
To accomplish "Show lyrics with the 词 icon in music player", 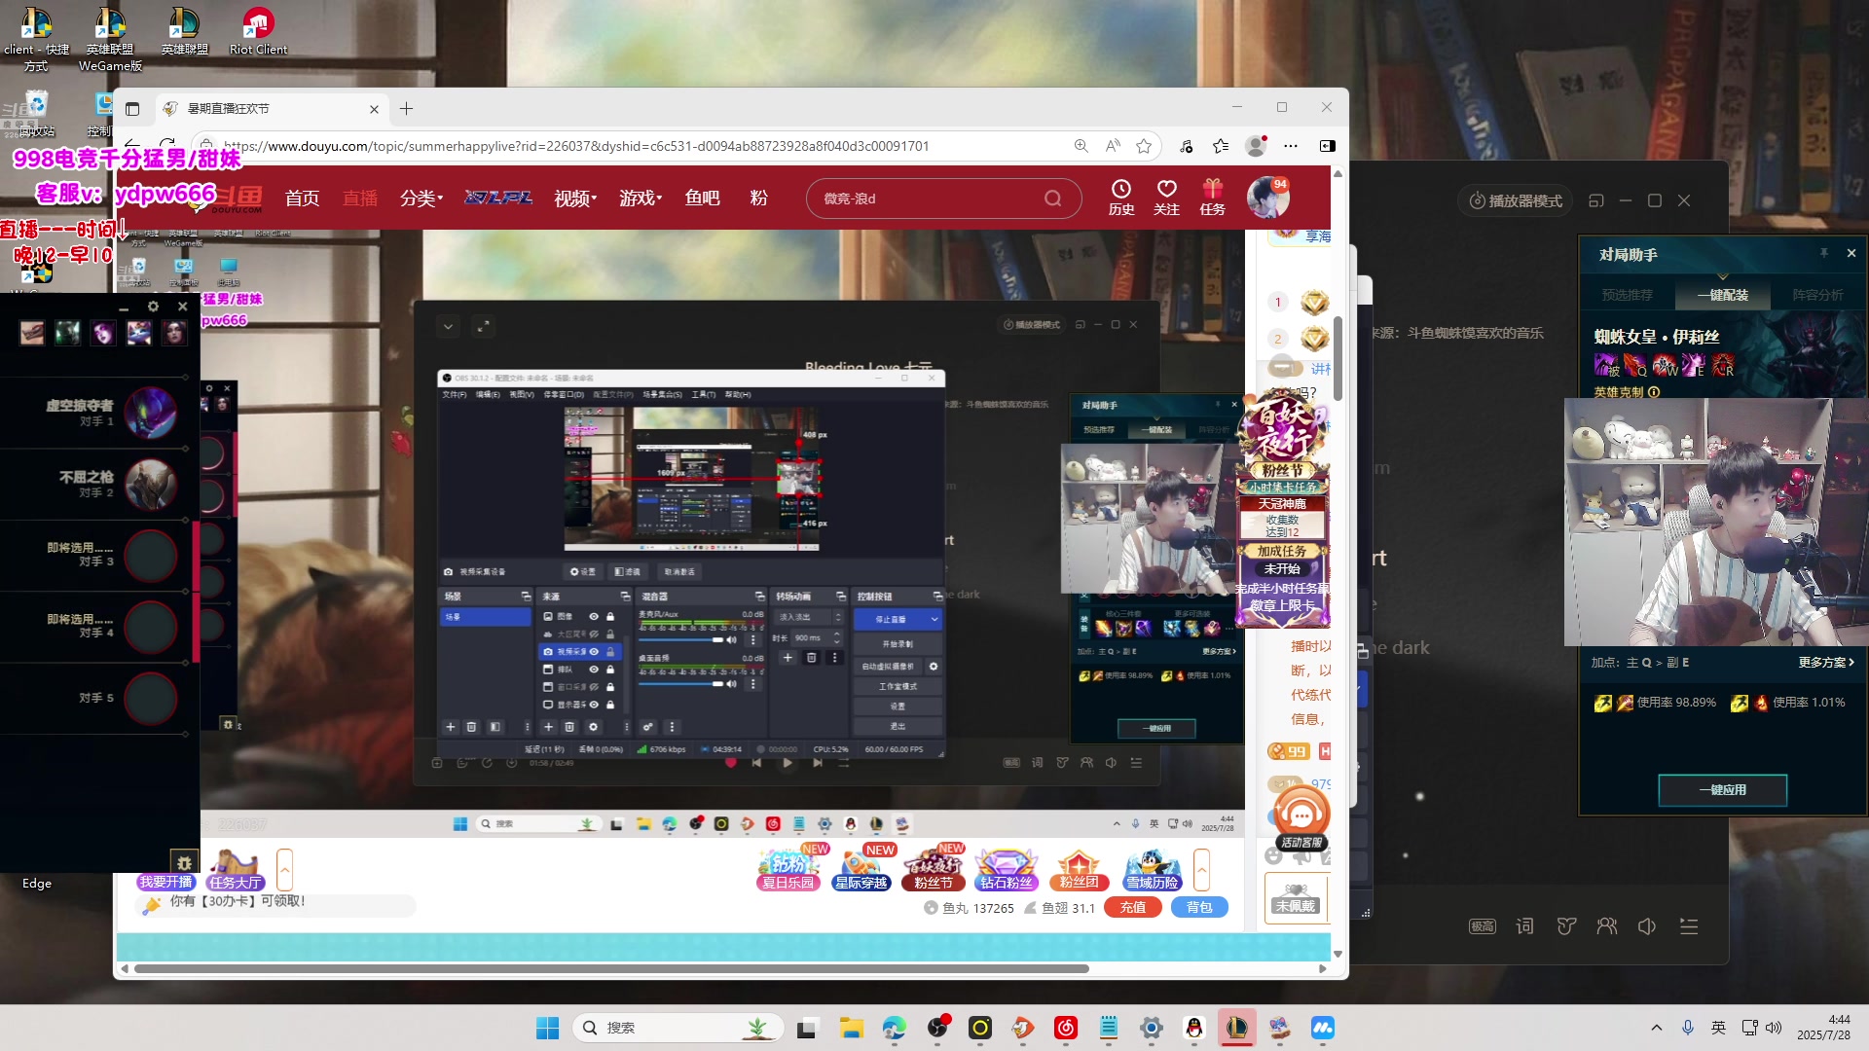I will [1524, 926].
